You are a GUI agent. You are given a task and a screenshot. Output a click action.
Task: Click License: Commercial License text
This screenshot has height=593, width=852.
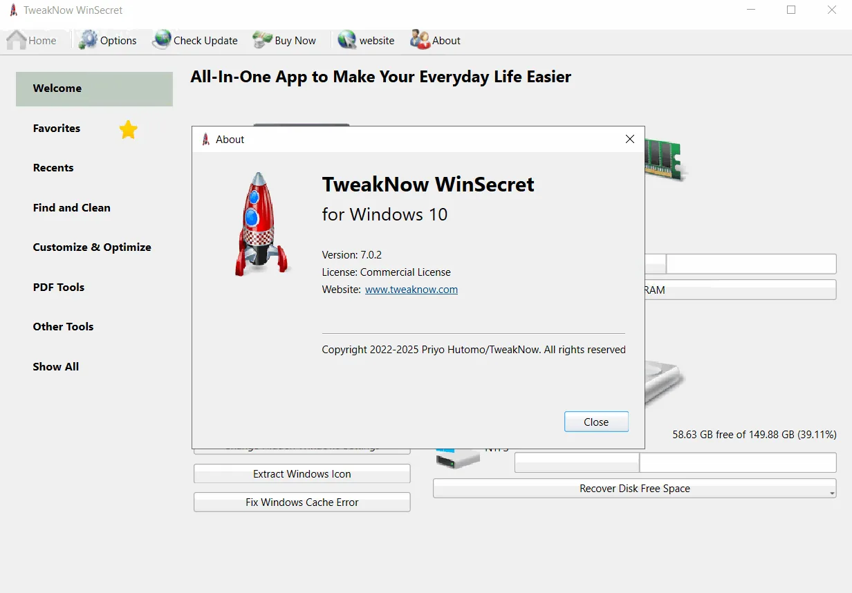(386, 272)
